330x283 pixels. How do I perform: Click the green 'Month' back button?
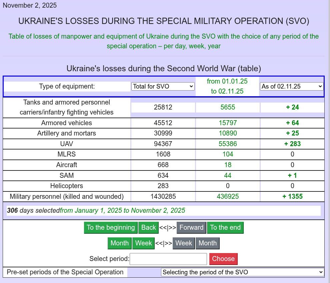click(120, 243)
